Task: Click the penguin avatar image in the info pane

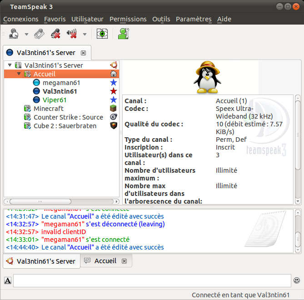Action: coord(208,78)
